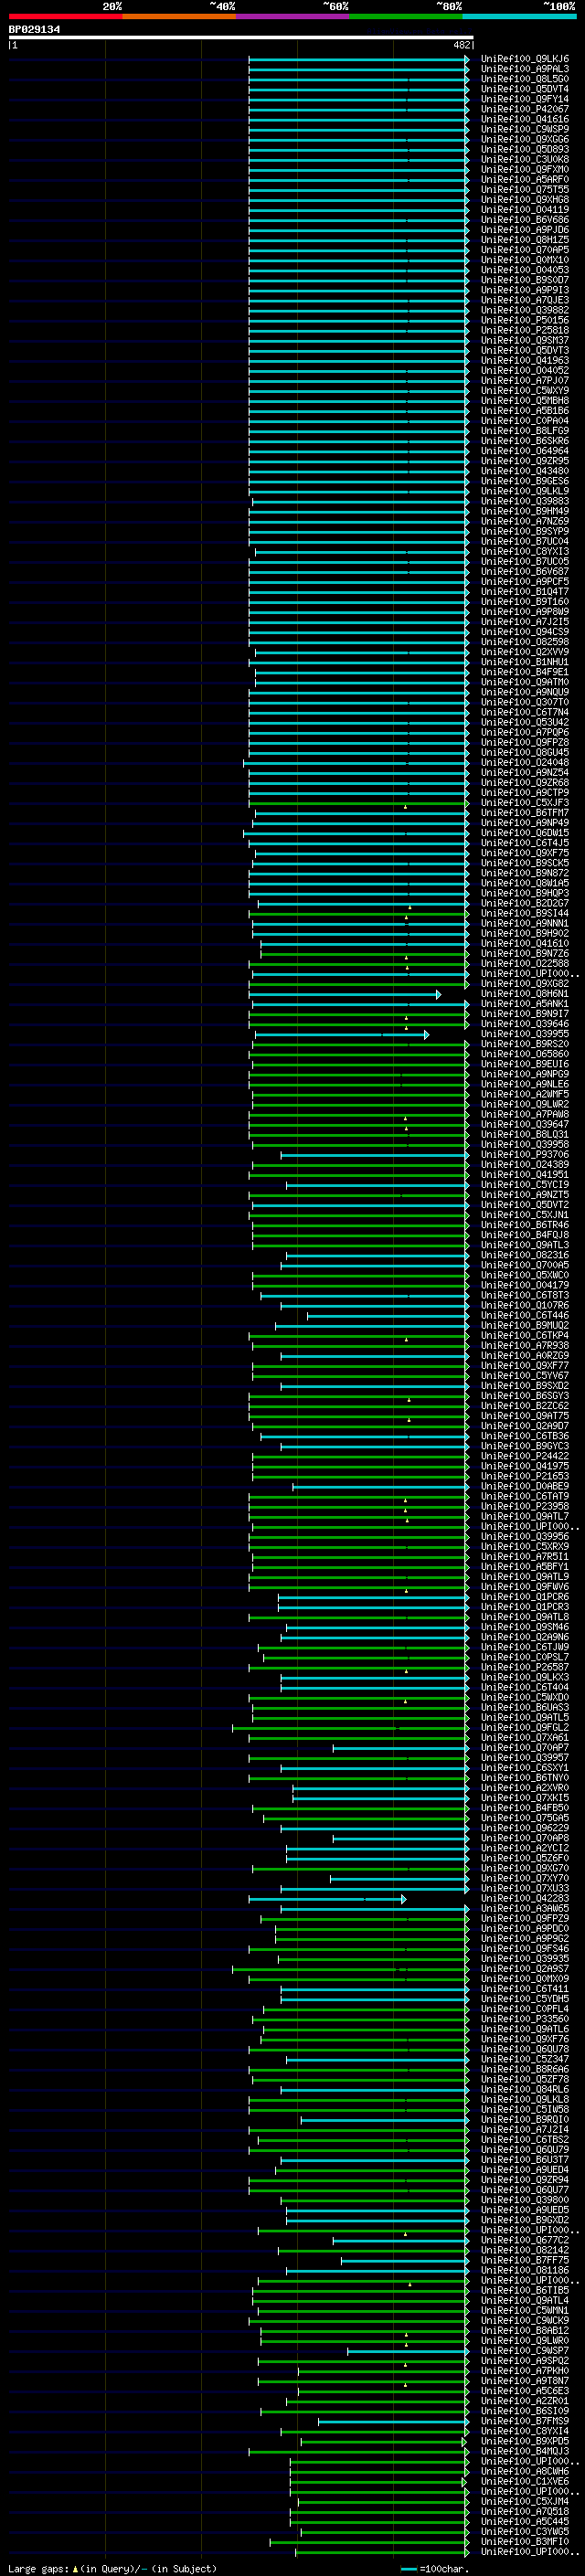This screenshot has height=2576, width=585.
Task: Select the UniRef100_Q5D893 label
Action: coord(524,149)
